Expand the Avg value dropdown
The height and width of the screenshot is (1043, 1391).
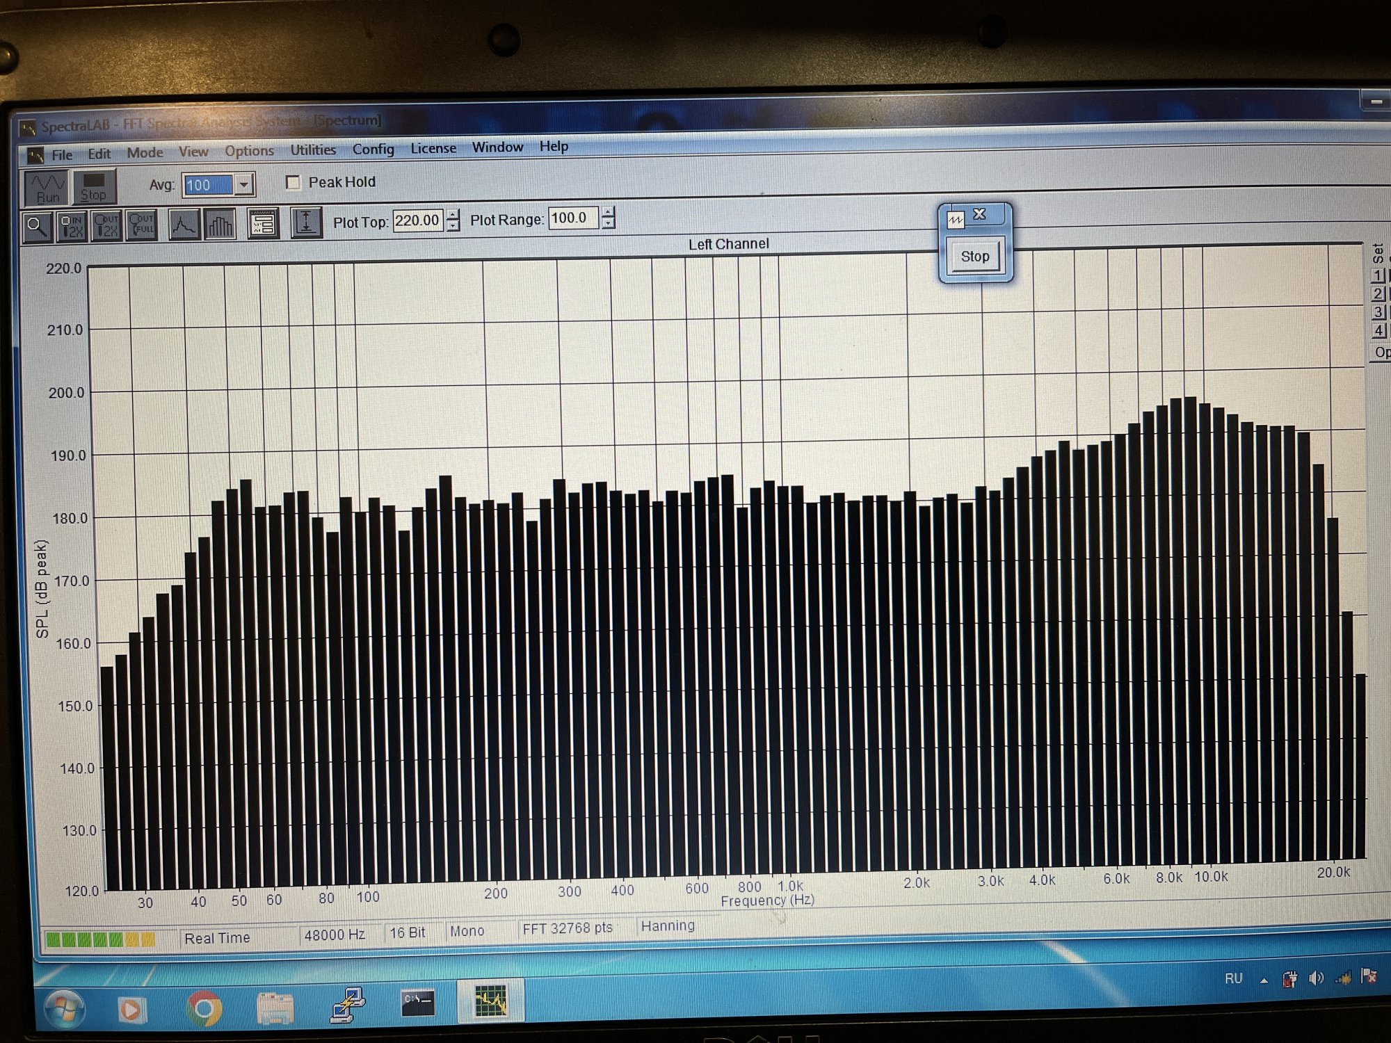(x=243, y=185)
